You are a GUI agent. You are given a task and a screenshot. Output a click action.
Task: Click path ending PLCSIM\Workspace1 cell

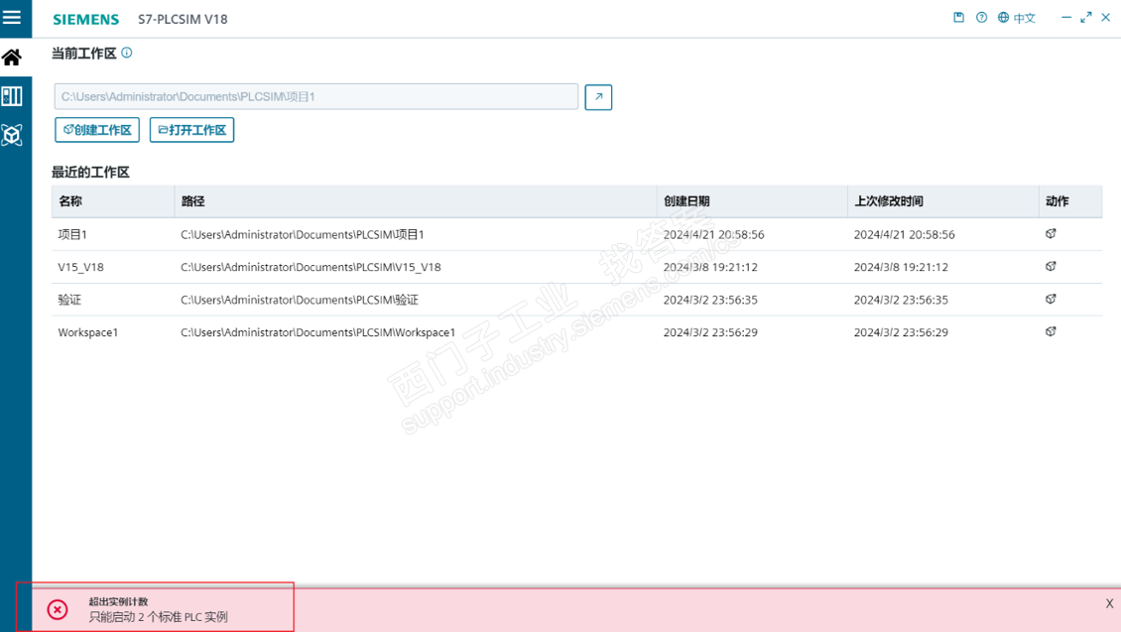click(318, 332)
